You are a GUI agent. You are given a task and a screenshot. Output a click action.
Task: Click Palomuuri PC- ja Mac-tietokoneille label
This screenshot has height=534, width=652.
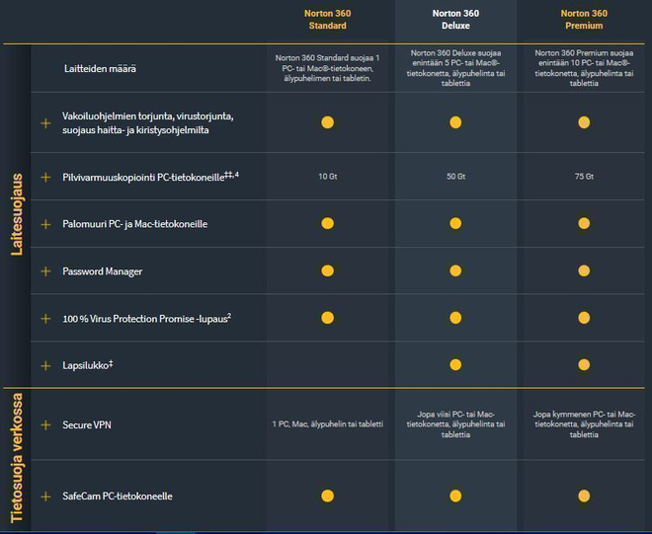click(134, 224)
